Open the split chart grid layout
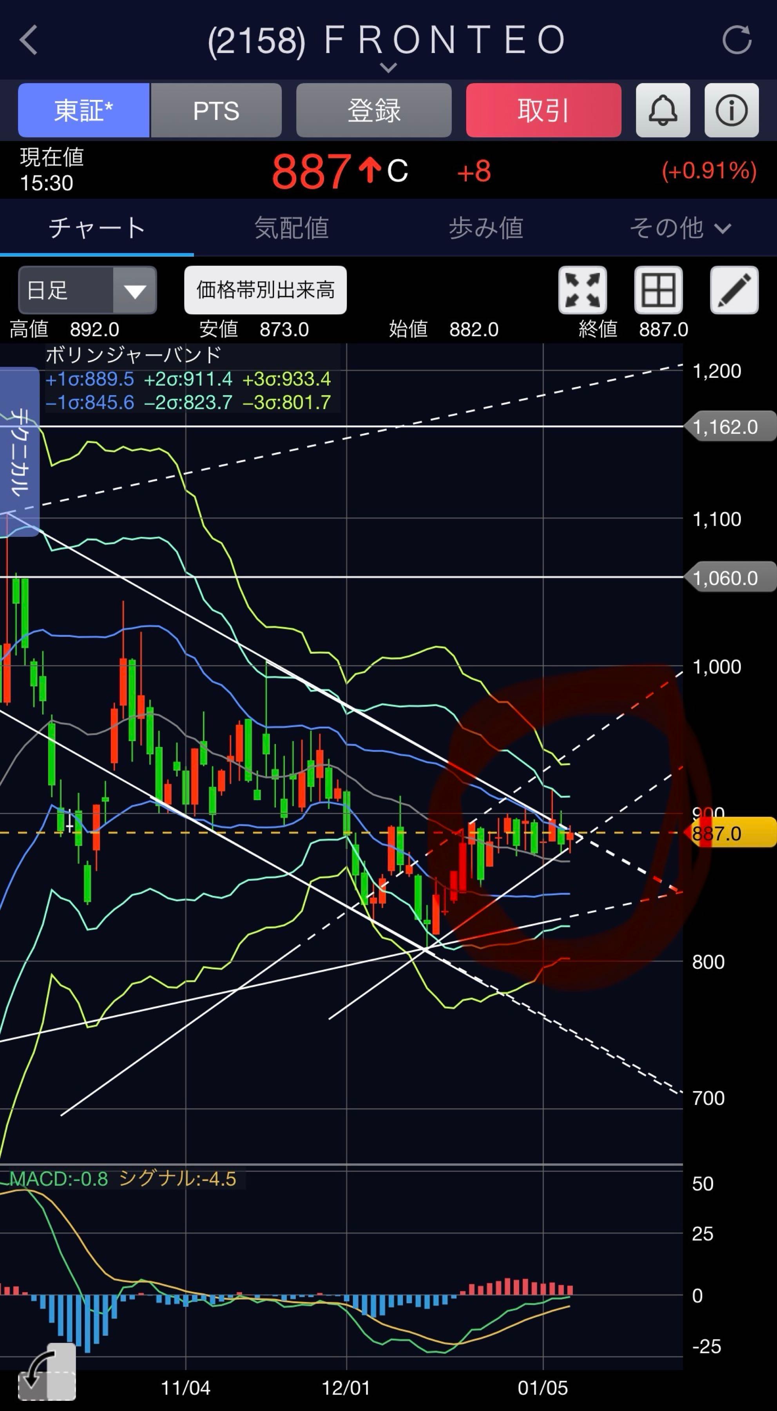The width and height of the screenshot is (777, 1411). (x=657, y=290)
